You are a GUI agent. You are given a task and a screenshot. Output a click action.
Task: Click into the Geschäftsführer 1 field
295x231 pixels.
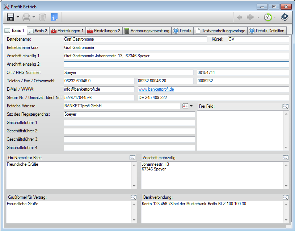[129, 123]
